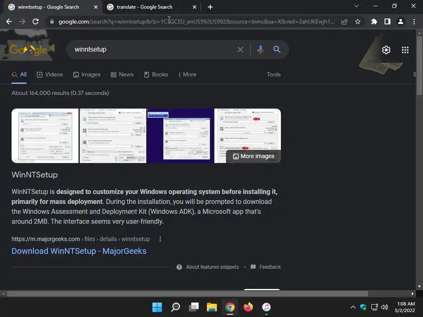This screenshot has width=423, height=317.
Task: Open the first WinNTSetup thumbnail
Action: pos(45,136)
